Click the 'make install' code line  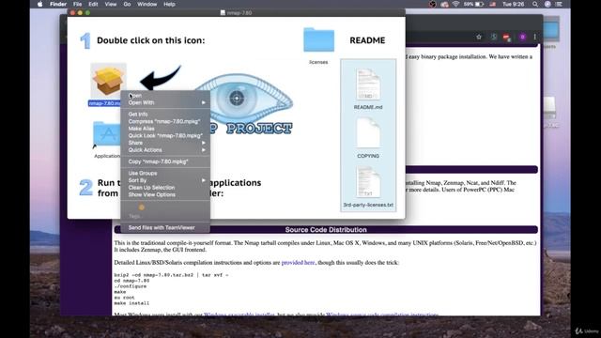tap(131, 303)
